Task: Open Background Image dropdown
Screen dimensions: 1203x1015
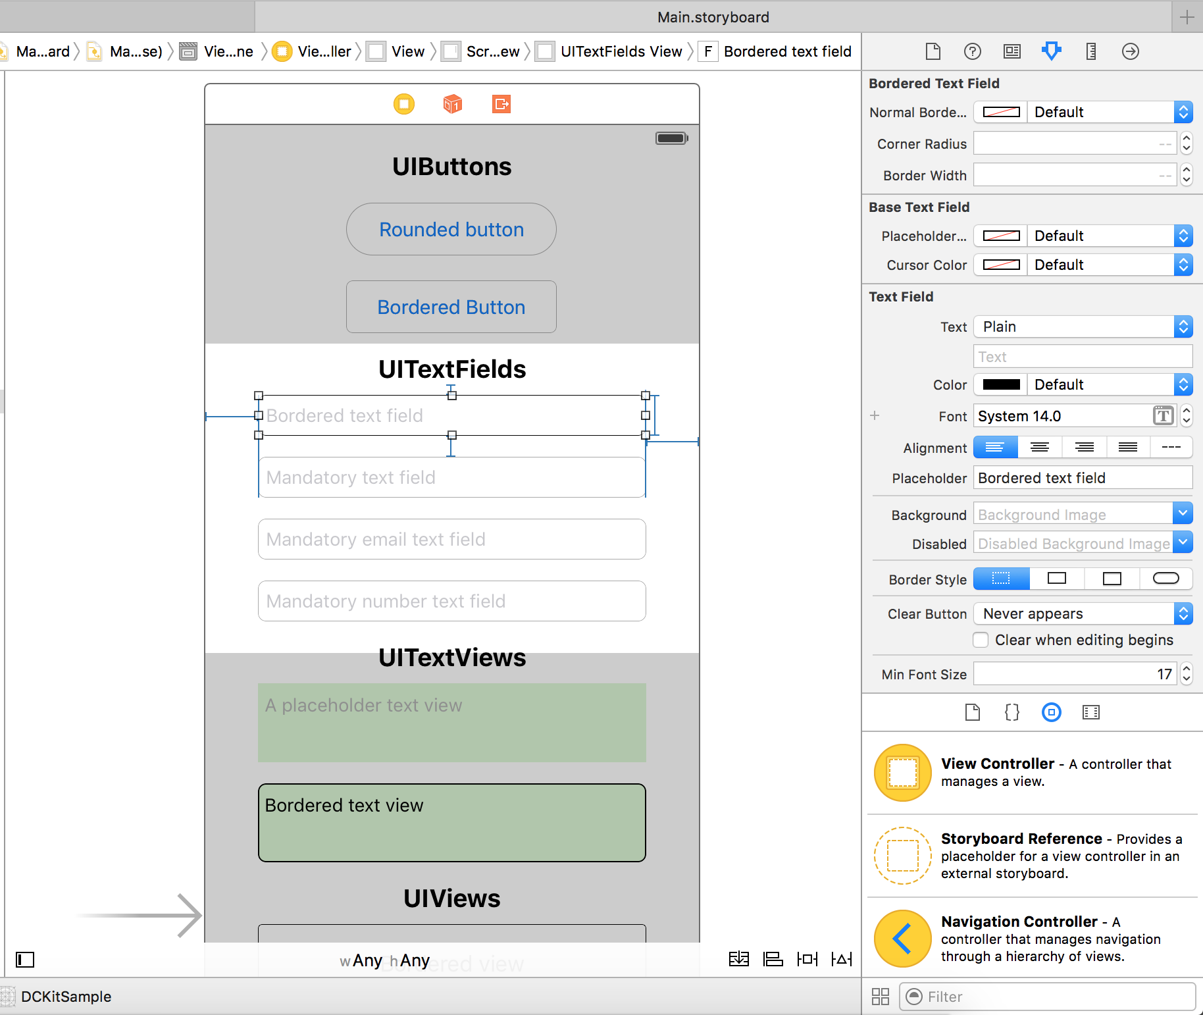Action: point(1183,514)
